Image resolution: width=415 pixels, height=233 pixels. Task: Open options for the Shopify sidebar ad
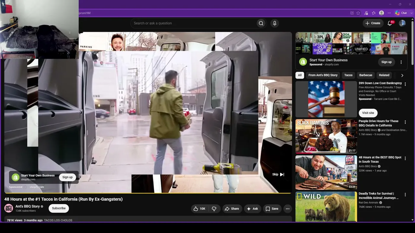pyautogui.click(x=401, y=62)
